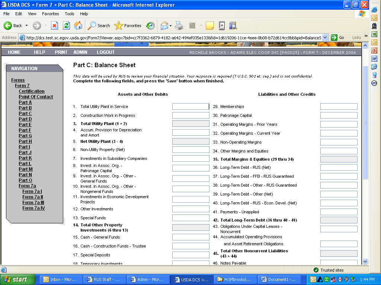
Task: Click the yellow note toolbar icon
Action: pos(210,26)
